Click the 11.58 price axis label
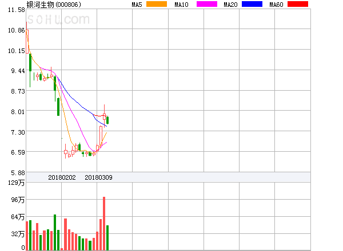The image size is (343, 251). 17,10
